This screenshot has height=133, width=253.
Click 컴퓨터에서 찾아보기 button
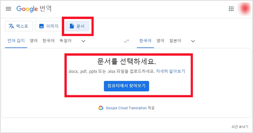[x=126, y=86]
